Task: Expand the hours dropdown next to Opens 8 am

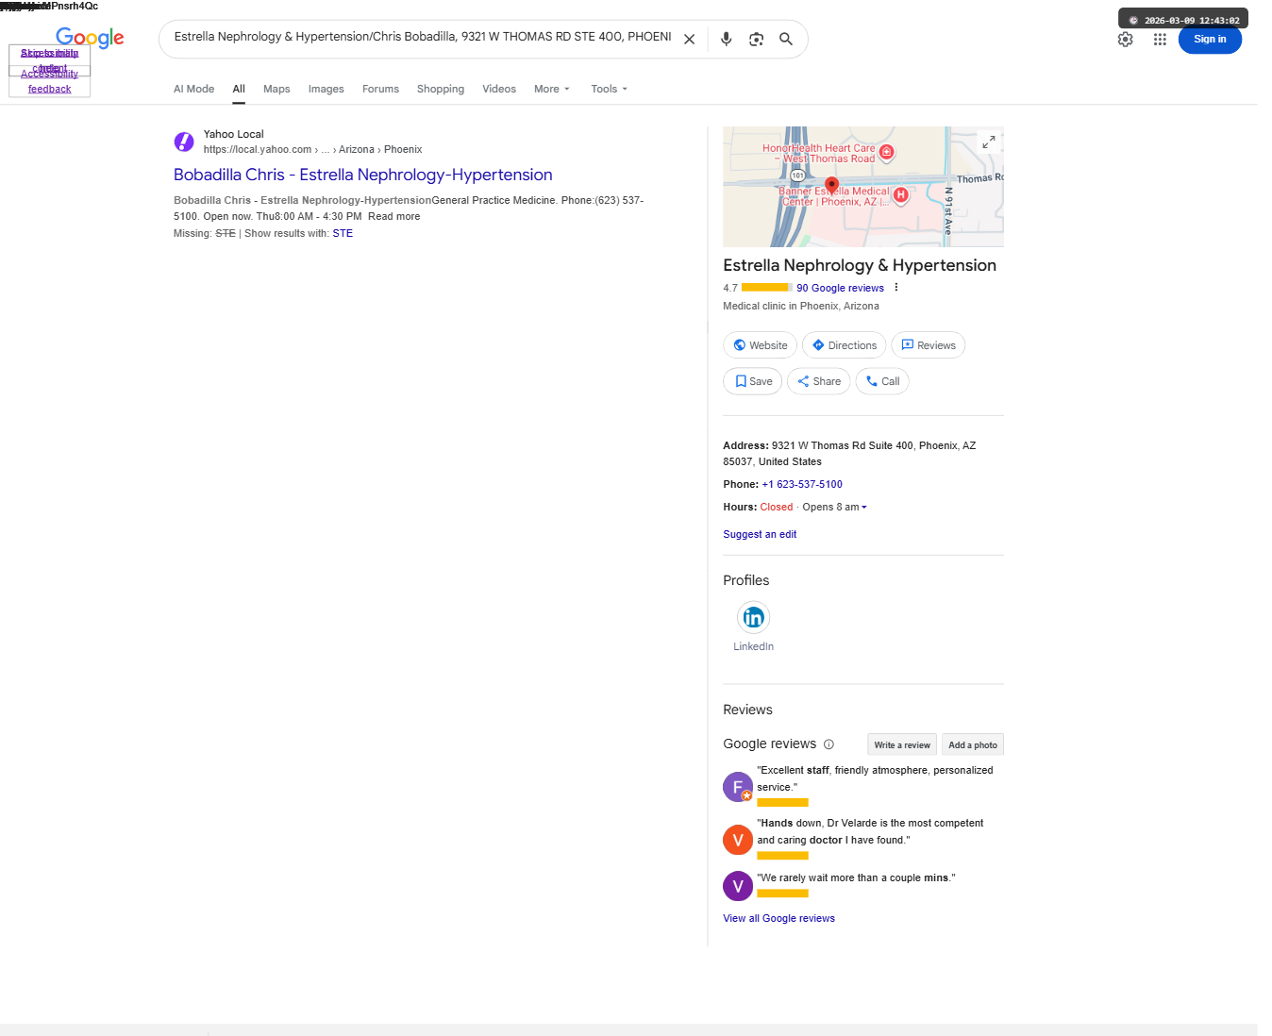Action: [x=863, y=507]
